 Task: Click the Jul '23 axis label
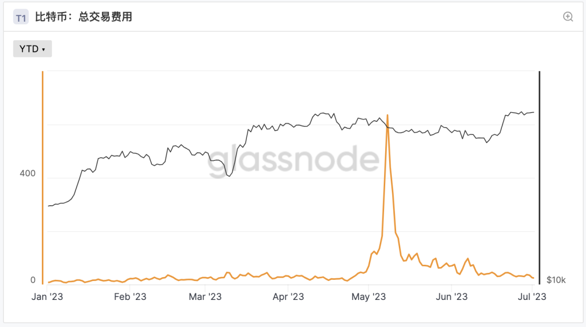point(532,297)
